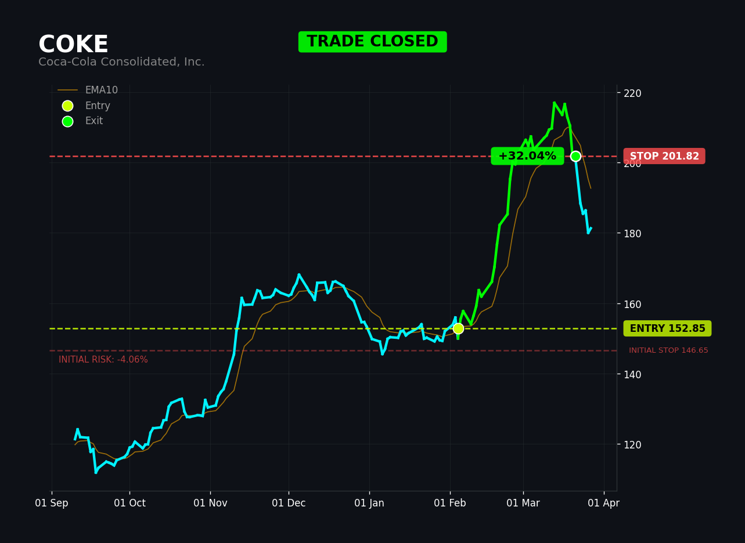The width and height of the screenshot is (745, 543).
Task: Click the 01 Dec date axis label
Action: 289,503
